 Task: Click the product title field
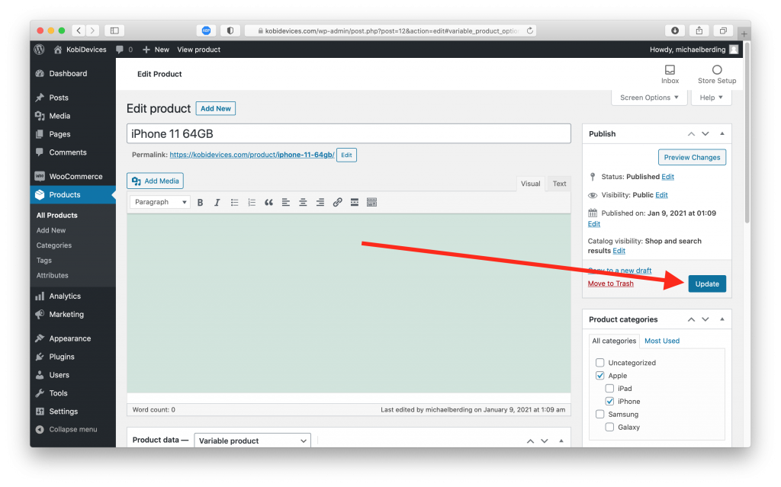(x=349, y=133)
